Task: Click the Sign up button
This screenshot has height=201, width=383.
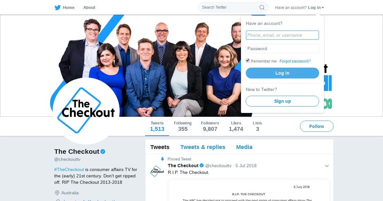Action: [282, 101]
